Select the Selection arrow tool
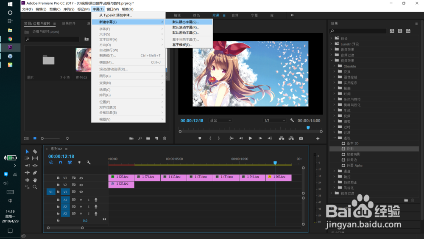The image size is (424, 239). tap(27, 151)
